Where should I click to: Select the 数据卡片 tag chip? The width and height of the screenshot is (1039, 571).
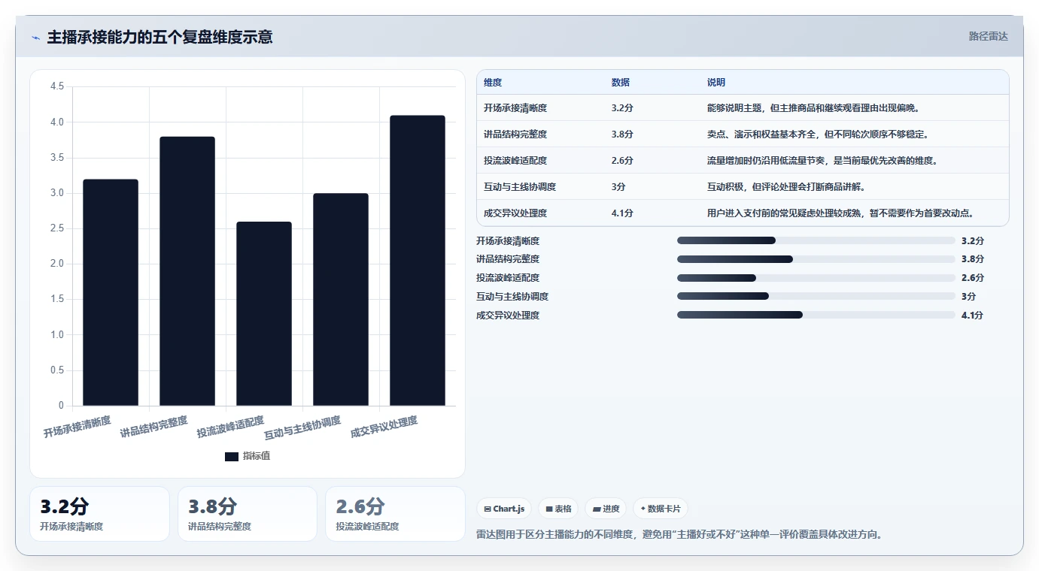pyautogui.click(x=660, y=509)
